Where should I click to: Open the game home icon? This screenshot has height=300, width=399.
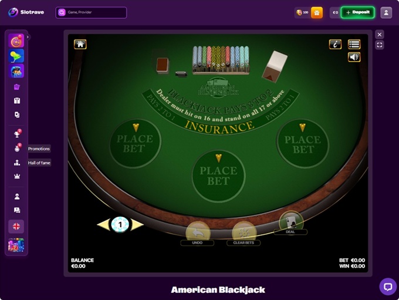click(x=80, y=44)
